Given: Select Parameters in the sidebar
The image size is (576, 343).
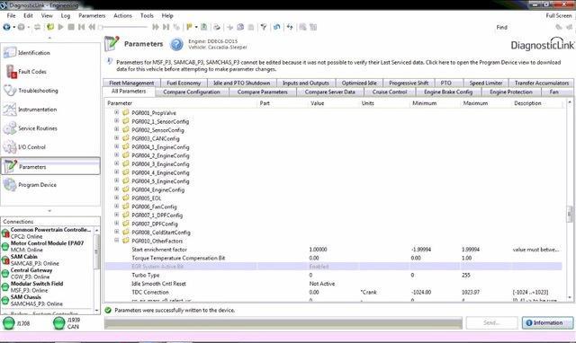Looking at the screenshot, I should [50, 166].
